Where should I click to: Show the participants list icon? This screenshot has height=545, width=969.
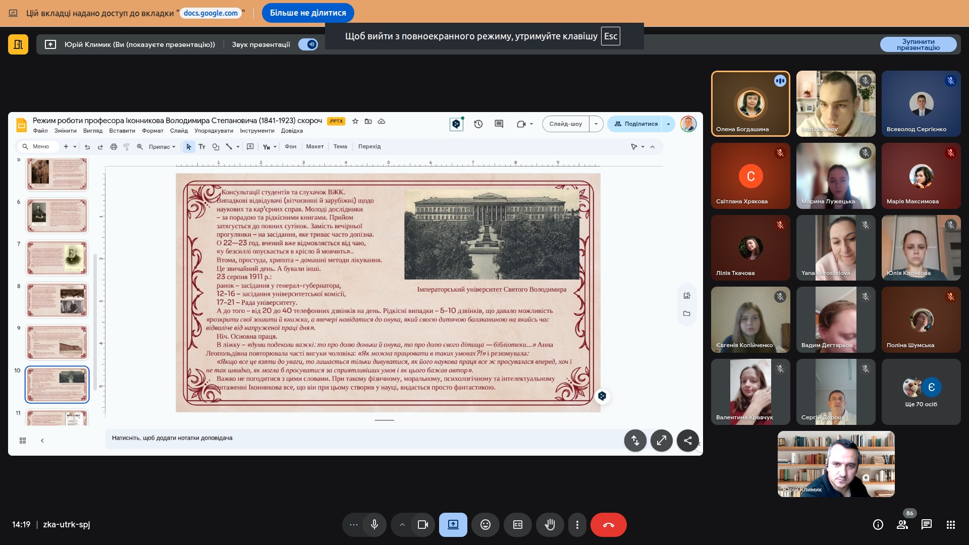click(902, 525)
